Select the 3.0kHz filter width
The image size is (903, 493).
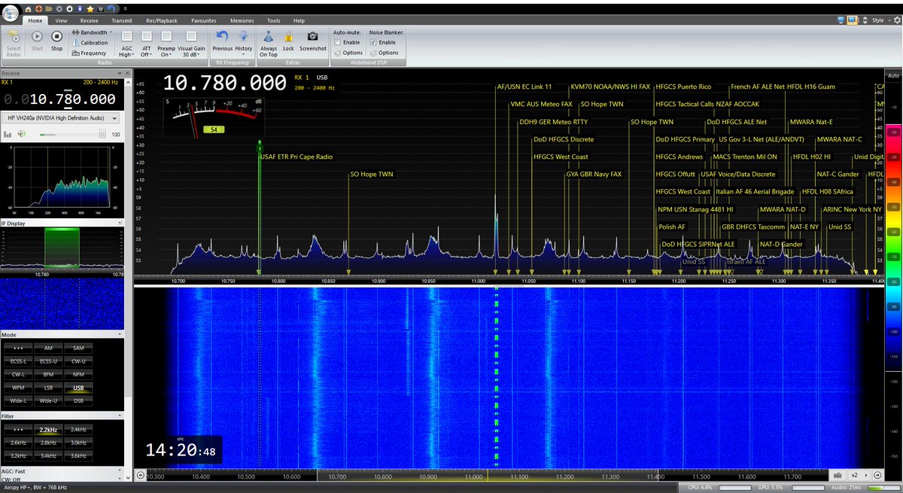coord(77,443)
